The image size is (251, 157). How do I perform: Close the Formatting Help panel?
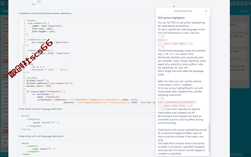(x=206, y=11)
